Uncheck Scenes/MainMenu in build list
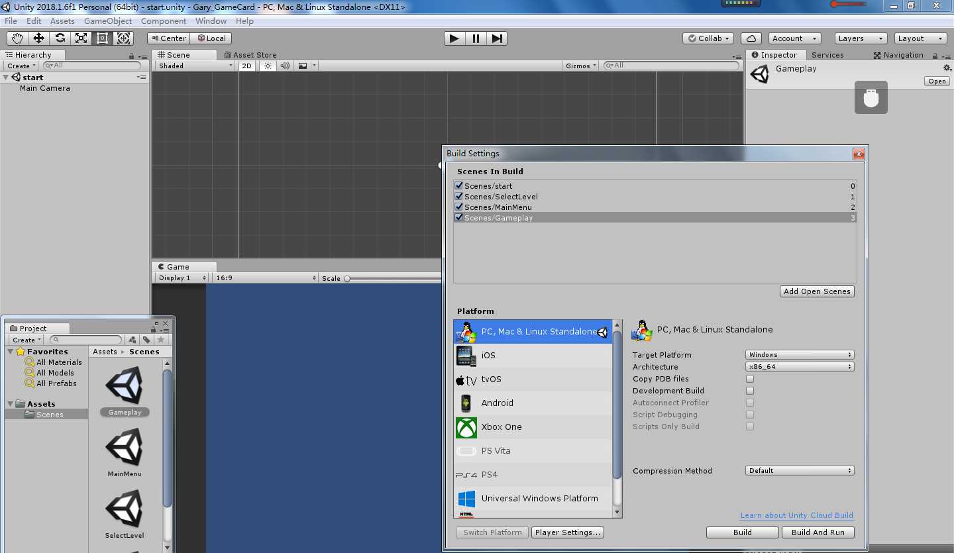The width and height of the screenshot is (954, 553). tap(458, 207)
